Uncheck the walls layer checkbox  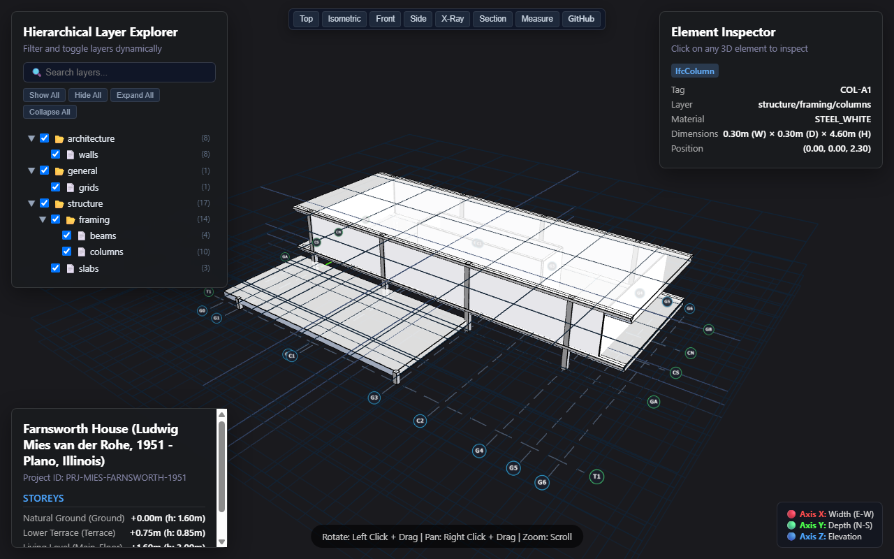tap(56, 154)
